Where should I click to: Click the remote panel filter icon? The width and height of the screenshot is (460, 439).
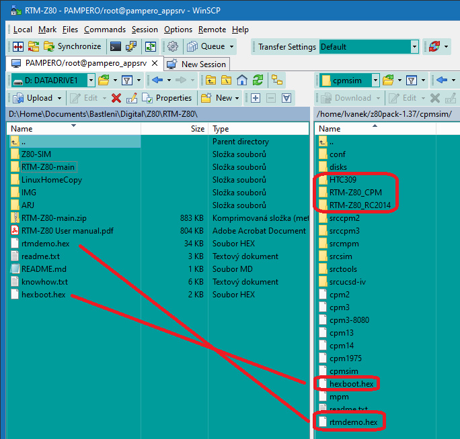(412, 81)
